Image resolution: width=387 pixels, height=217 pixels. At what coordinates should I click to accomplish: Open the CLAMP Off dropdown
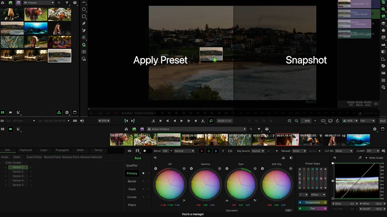point(373,151)
